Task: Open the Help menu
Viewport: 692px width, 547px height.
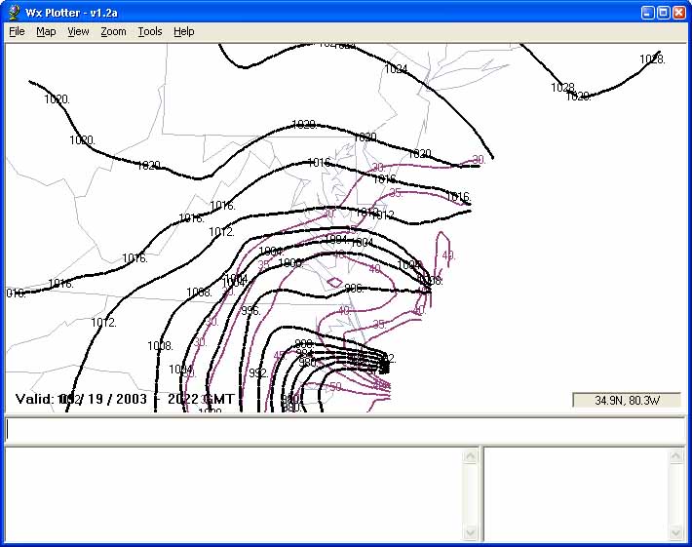Action: pos(183,31)
